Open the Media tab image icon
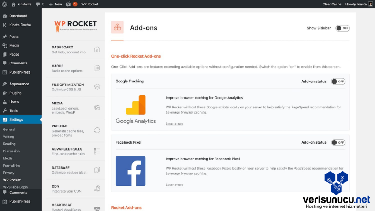The width and height of the screenshot is (375, 211). click(x=97, y=107)
